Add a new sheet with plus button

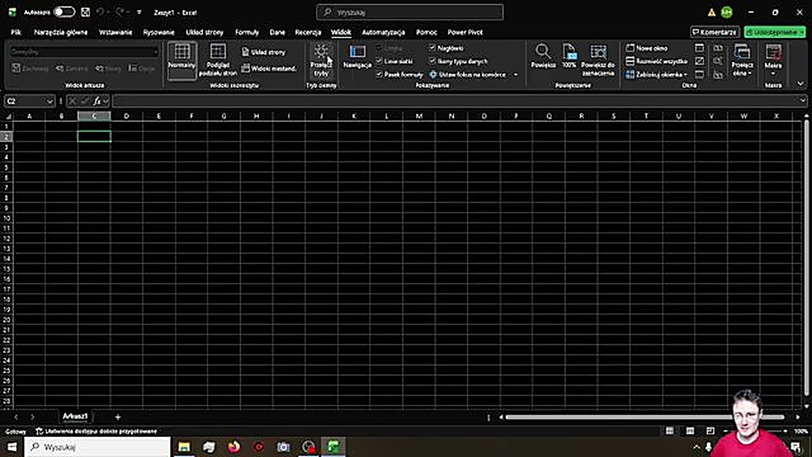click(118, 416)
